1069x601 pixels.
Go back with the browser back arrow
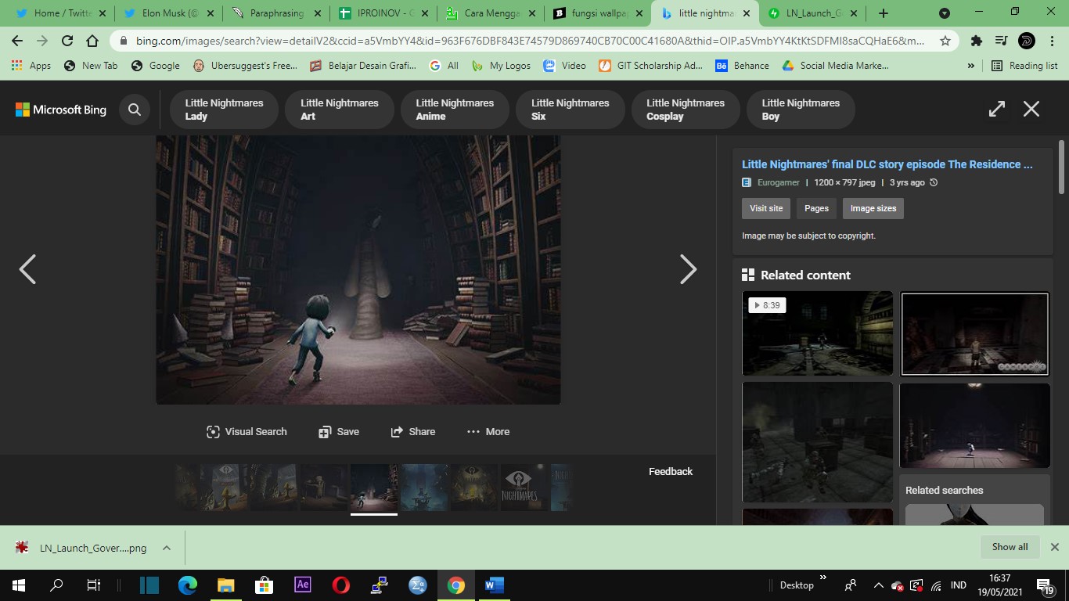pyautogui.click(x=17, y=41)
